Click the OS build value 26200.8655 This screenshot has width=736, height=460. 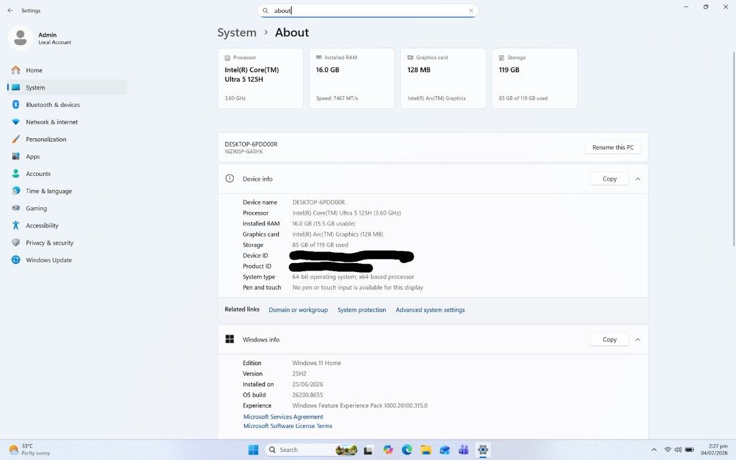[x=307, y=395]
